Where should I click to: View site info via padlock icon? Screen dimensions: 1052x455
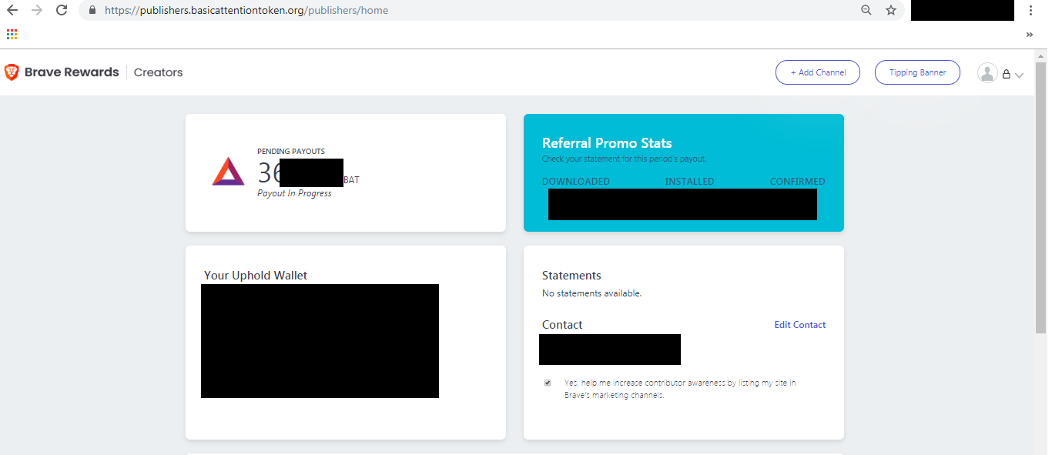pos(92,11)
